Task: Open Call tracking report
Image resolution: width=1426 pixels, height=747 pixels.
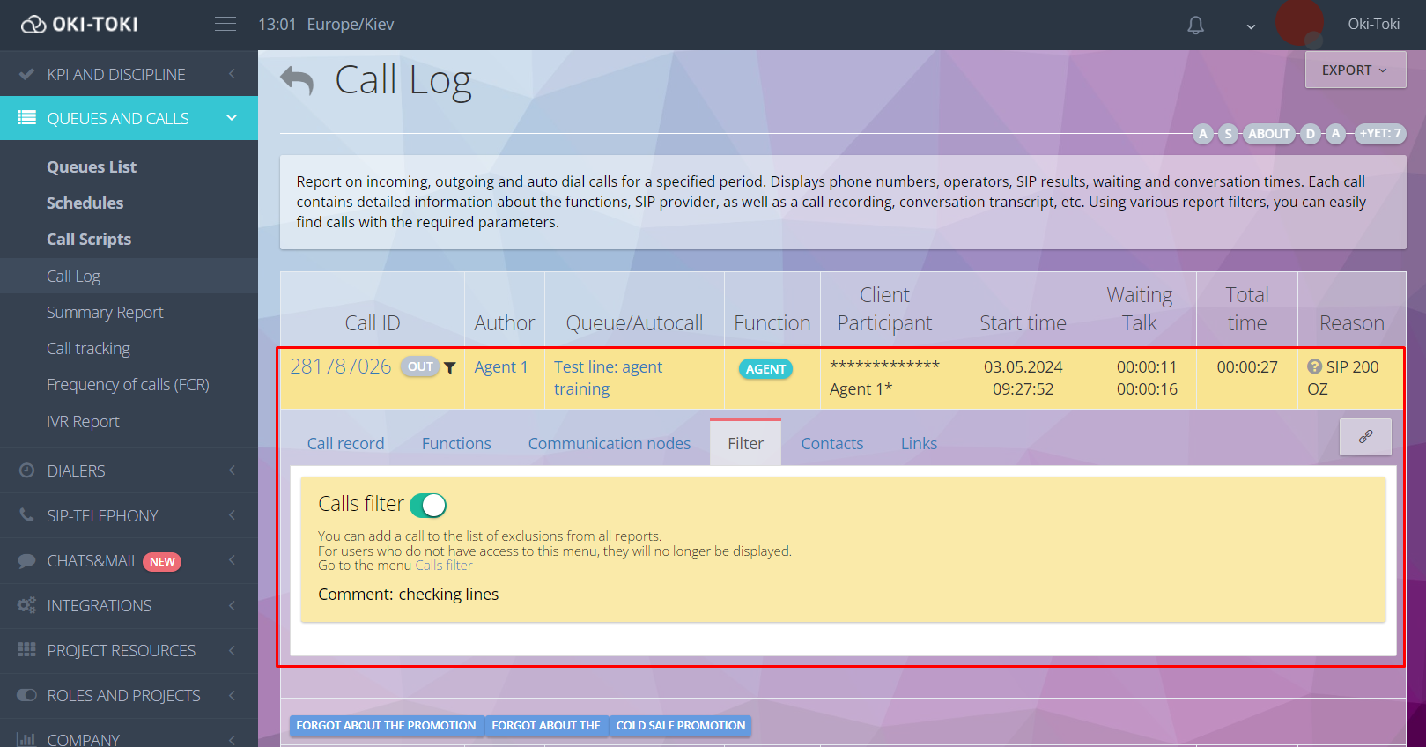Action: [88, 349]
